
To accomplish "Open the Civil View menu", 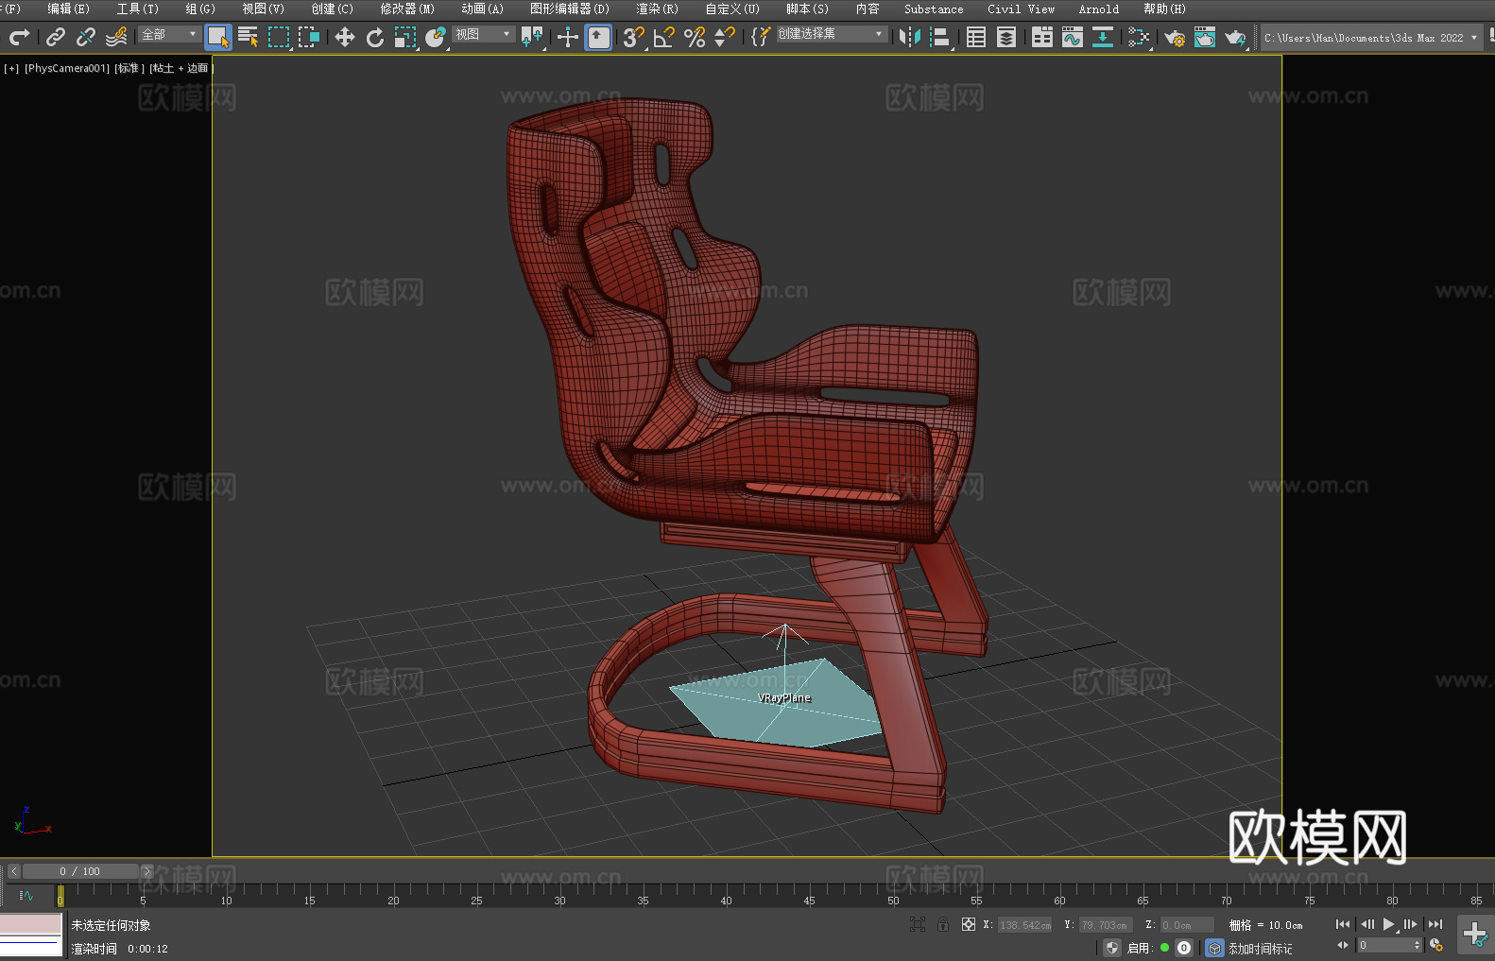I will [1021, 9].
